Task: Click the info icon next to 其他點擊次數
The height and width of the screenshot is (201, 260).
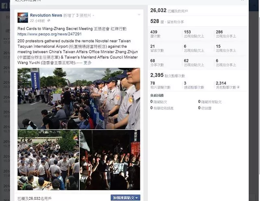Action: point(238,87)
